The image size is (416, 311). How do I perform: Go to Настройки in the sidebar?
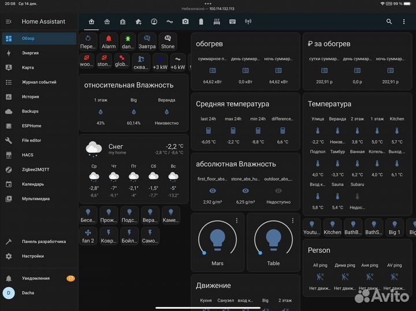33,256
